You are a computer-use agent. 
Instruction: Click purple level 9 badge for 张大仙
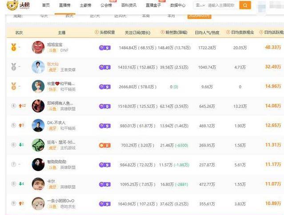tap(105, 68)
